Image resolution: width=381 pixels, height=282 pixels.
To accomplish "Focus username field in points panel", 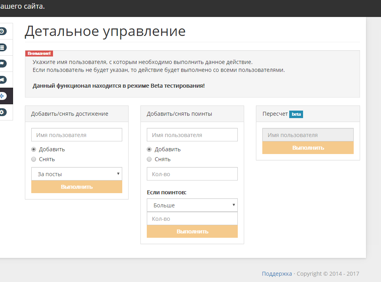I will pyautogui.click(x=192, y=135).
